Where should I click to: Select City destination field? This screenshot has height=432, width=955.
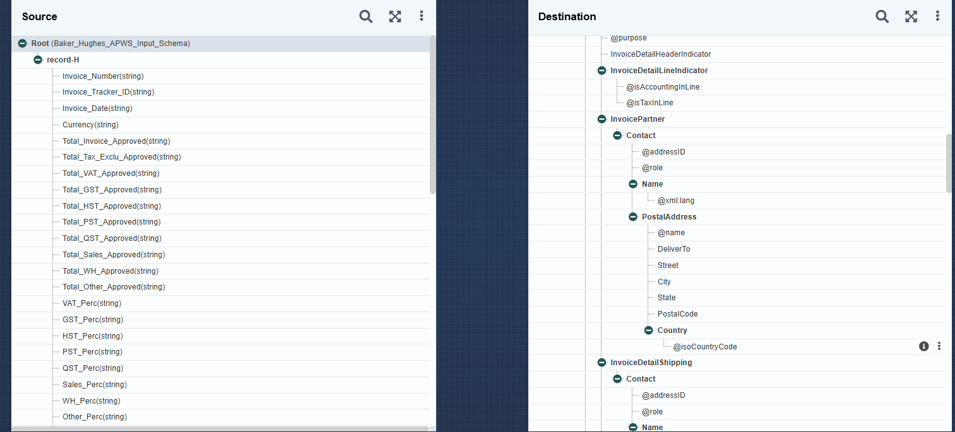click(x=664, y=282)
